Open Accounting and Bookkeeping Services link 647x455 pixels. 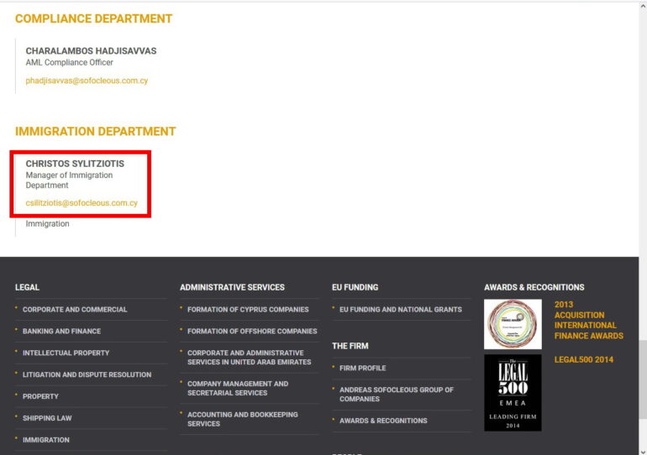[243, 419]
